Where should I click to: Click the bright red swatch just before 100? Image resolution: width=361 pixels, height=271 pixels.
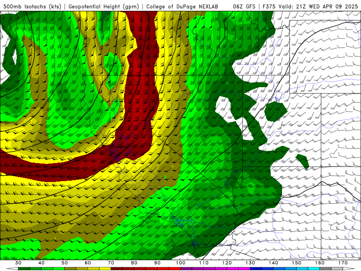(x=175, y=269)
